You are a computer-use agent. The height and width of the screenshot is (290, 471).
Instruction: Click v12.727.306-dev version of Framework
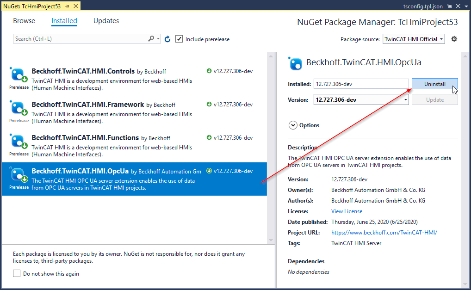tap(233, 105)
